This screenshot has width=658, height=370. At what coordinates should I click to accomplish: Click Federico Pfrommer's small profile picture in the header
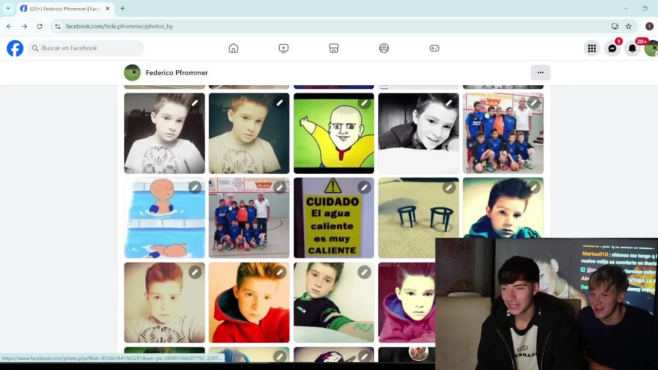tap(132, 72)
